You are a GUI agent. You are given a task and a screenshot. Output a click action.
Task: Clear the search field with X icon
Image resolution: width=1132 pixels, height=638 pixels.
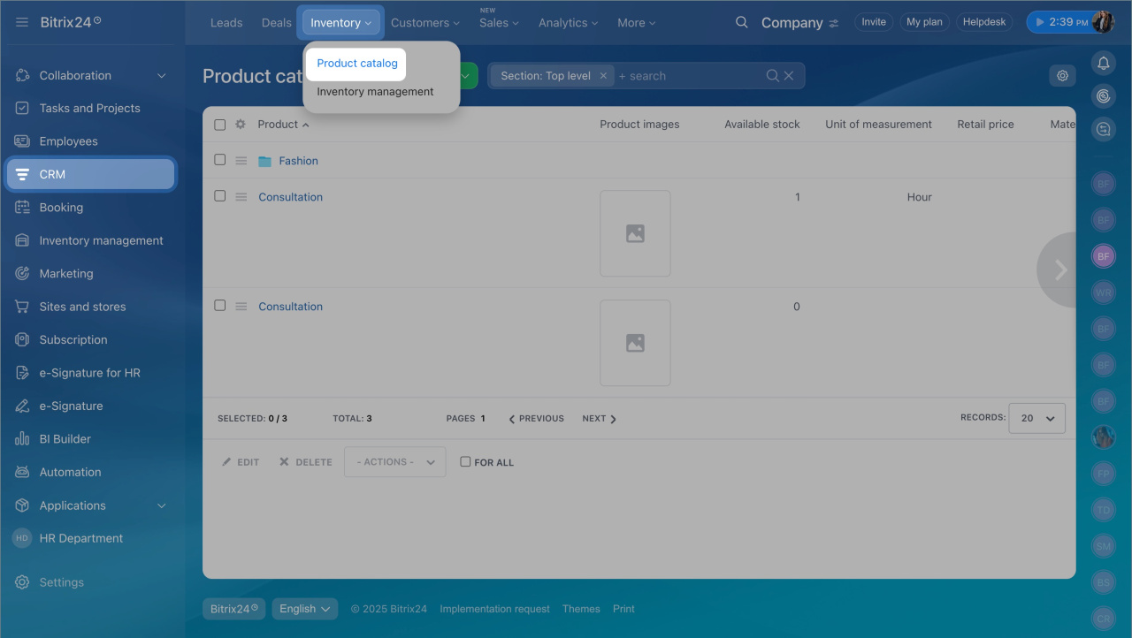789,76
